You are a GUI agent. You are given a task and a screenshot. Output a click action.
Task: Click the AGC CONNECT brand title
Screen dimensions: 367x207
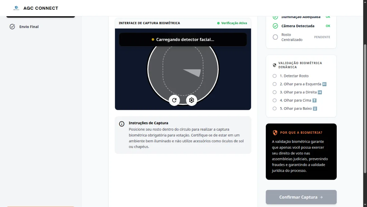pyautogui.click(x=41, y=8)
